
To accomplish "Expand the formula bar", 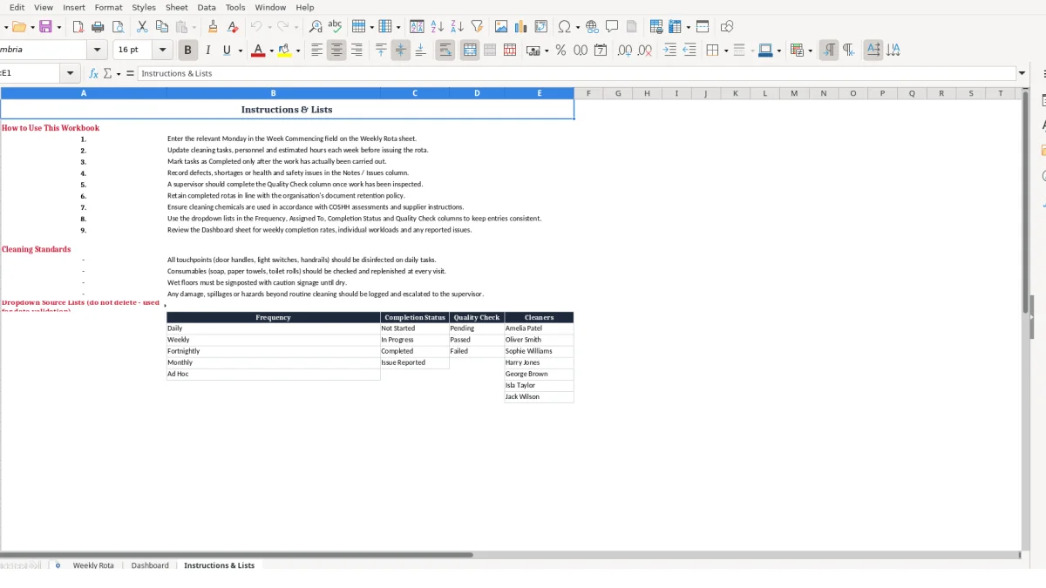I will [1022, 73].
